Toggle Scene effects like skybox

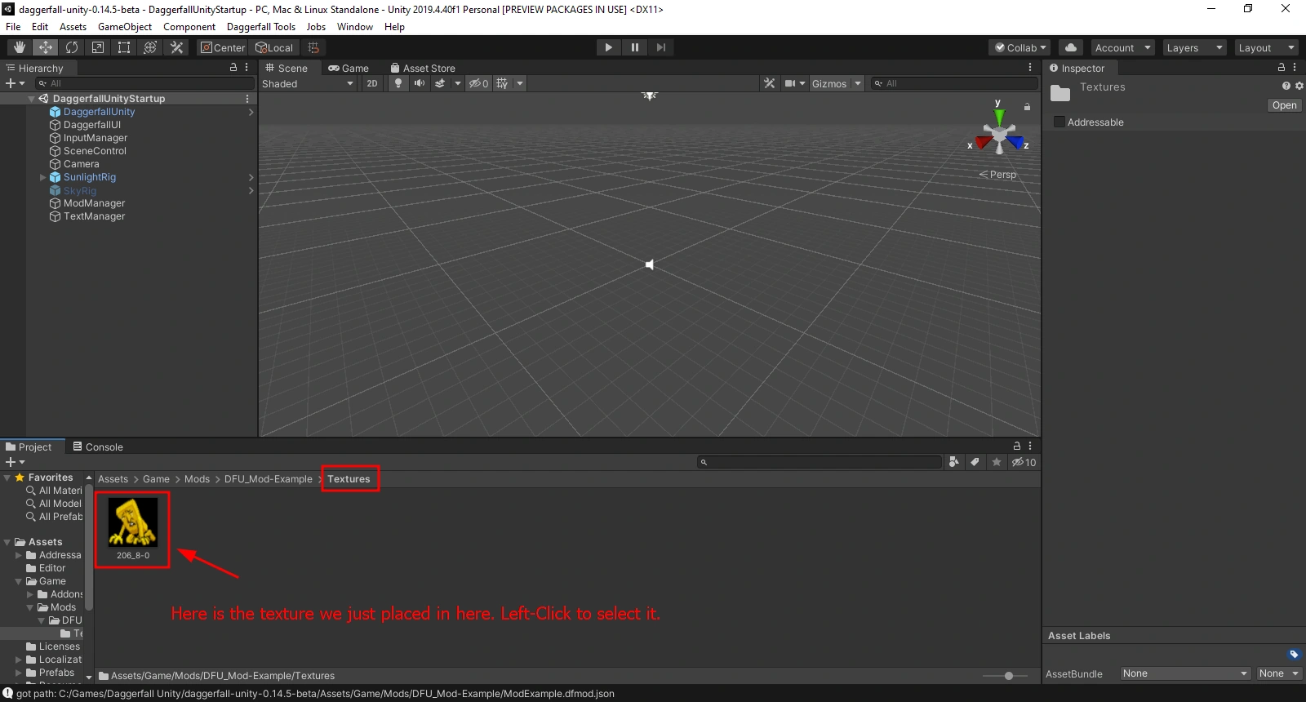tap(440, 83)
